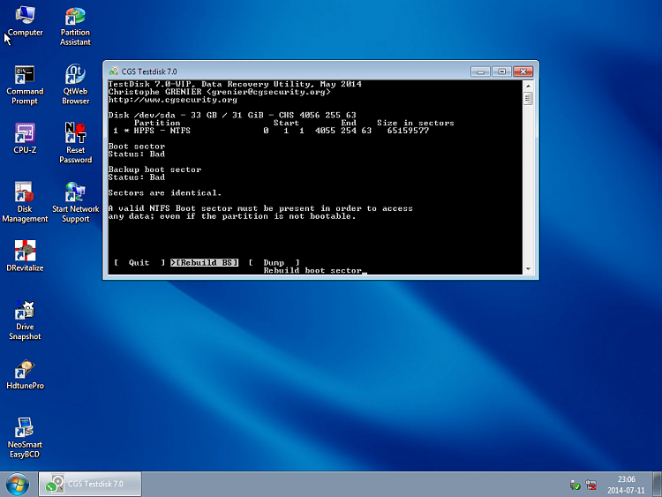This screenshot has width=662, height=497.
Task: Click the 'Sectors are identical.' line
Action: (165, 193)
